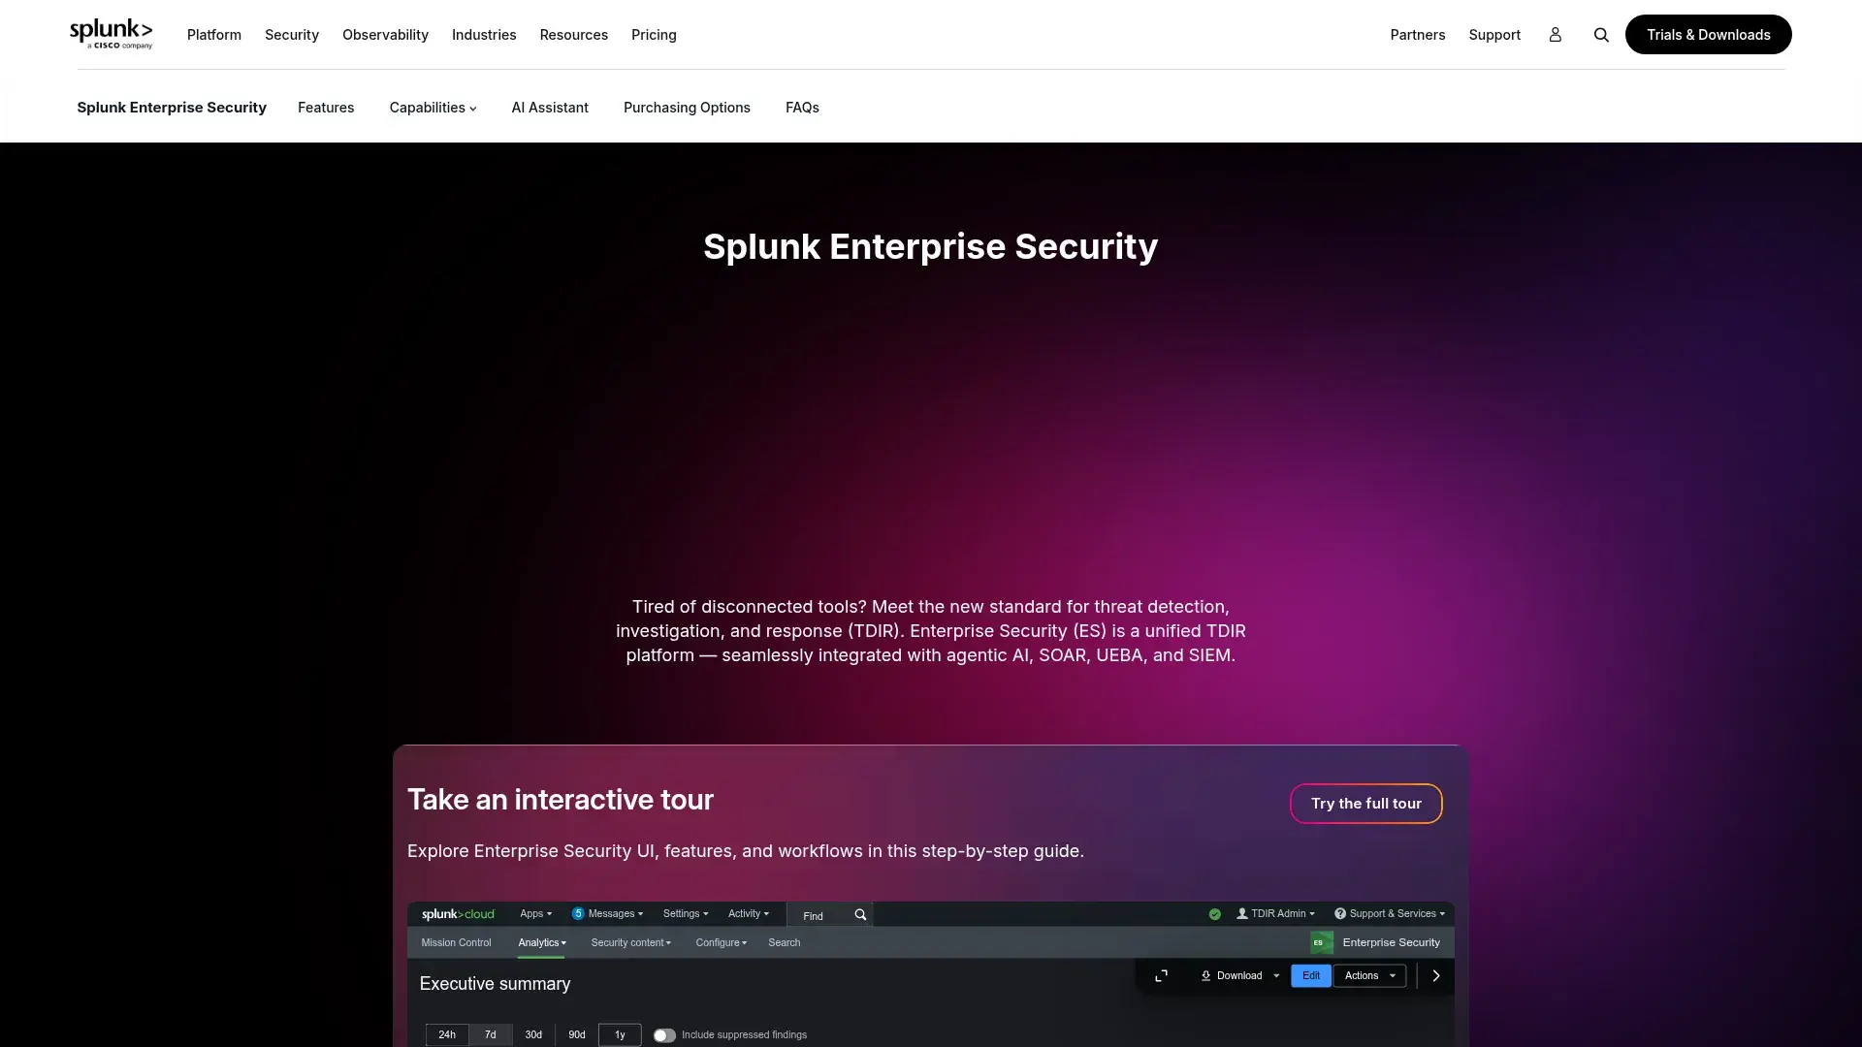Select the 1y time range
1862x1047 pixels.
point(620,1035)
